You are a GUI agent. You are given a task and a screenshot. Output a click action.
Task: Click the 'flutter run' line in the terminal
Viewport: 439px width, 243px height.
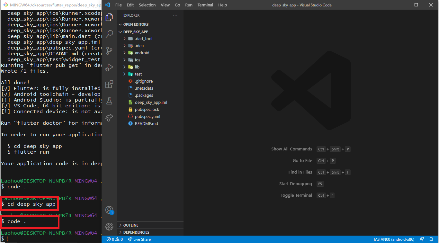click(x=28, y=152)
